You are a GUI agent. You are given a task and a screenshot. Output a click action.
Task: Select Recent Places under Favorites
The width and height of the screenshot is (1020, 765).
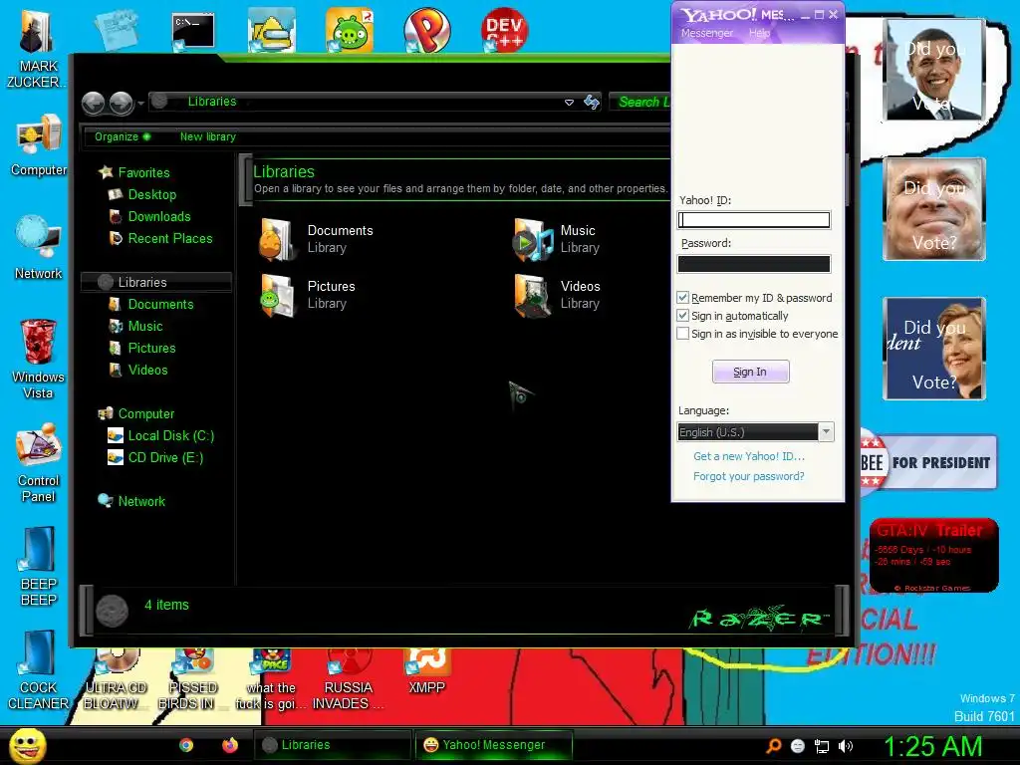[x=170, y=239]
